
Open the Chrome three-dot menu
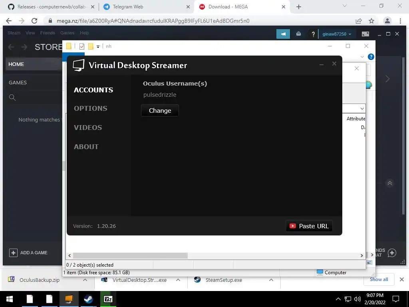tap(400, 21)
